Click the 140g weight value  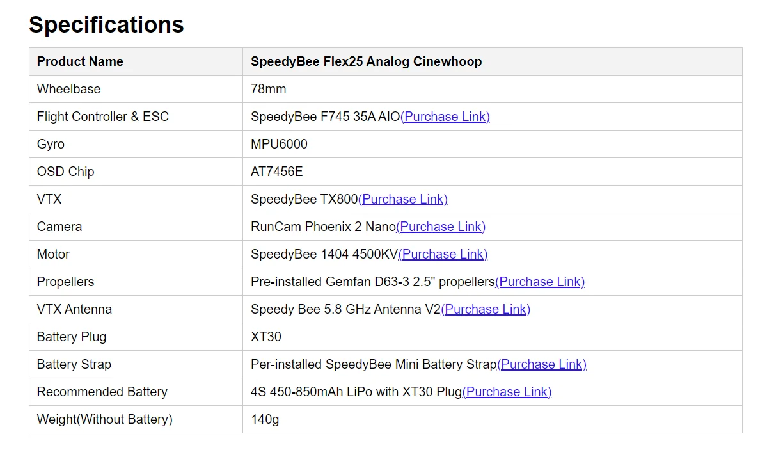(x=265, y=419)
